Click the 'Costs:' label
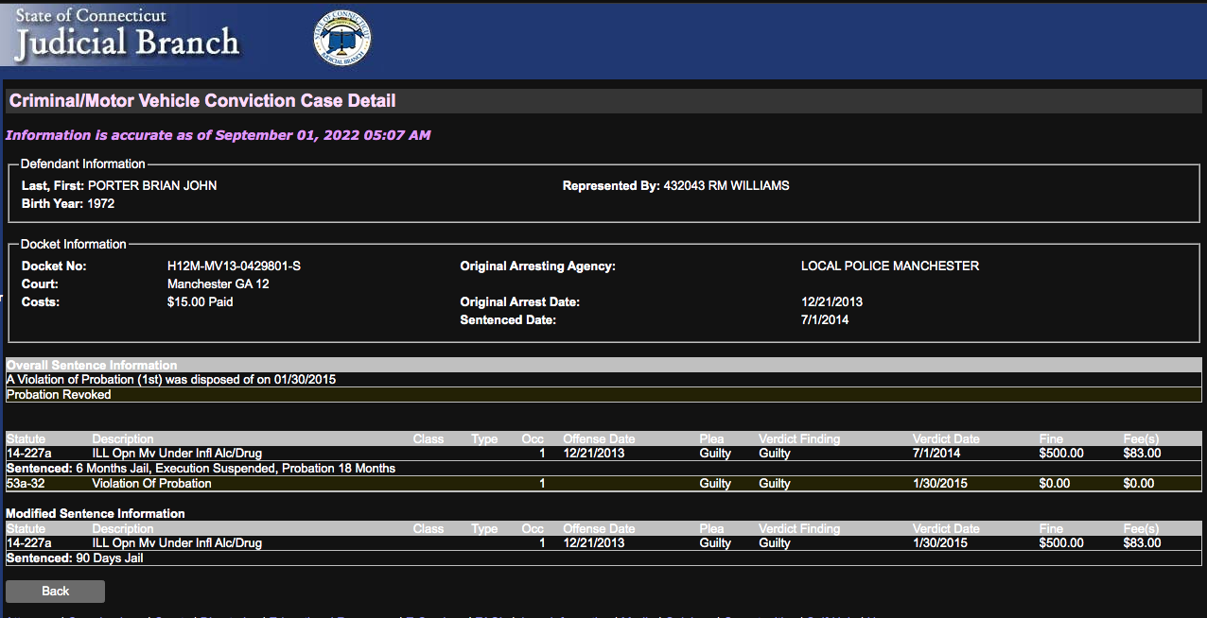 [41, 302]
